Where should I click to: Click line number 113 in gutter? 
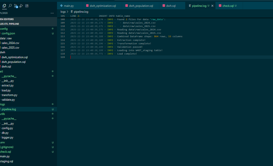point(63,37)
